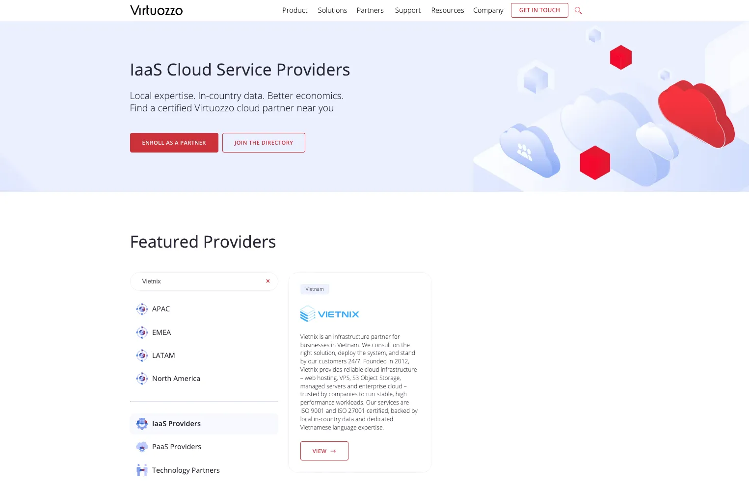Clear the Vietnix search with the red X

268,281
